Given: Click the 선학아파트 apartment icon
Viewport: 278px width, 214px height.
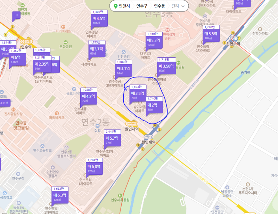Looking at the screenshot, I should [x=260, y=29].
